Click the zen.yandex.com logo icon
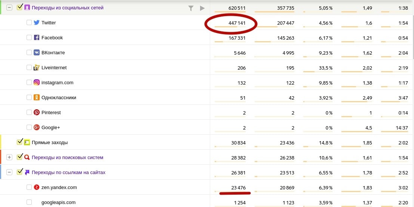Image resolution: width=414 pixels, height=207 pixels. click(37, 187)
